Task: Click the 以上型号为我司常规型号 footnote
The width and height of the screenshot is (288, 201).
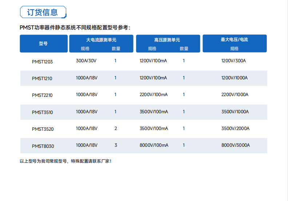Action: tap(65, 161)
